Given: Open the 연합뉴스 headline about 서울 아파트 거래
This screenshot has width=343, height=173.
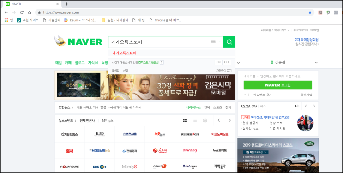Looking at the screenshot, I should [109, 107].
